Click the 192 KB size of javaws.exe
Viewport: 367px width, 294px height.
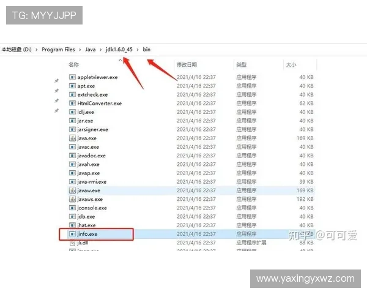[305, 199]
